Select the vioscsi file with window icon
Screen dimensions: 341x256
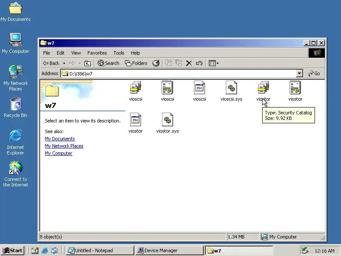click(x=199, y=91)
